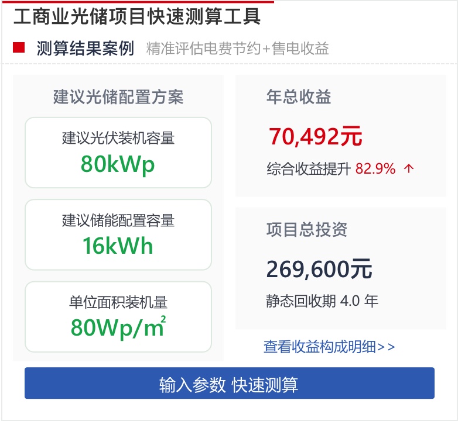This screenshot has width=458, height=421.
Task: Select the 建议光伏装机容量 label
Action: coord(118,138)
